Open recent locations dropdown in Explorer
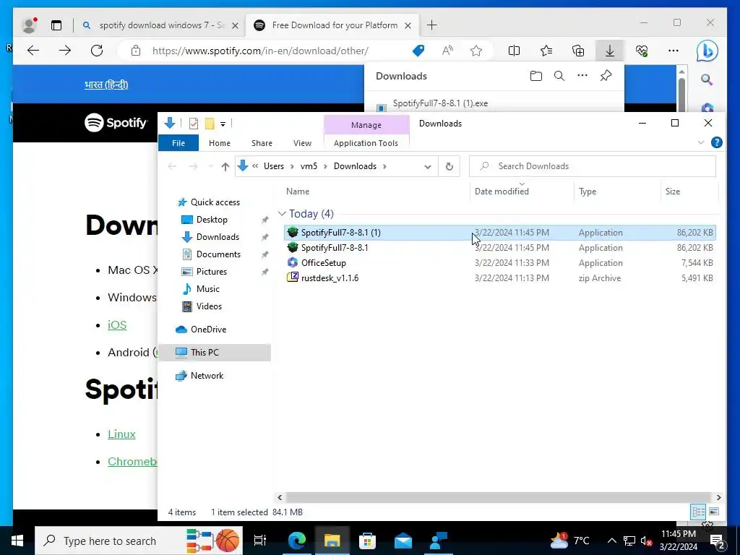 pyautogui.click(x=210, y=167)
